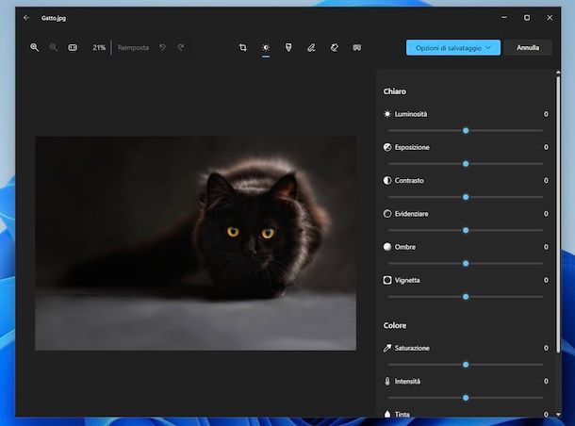Click the Tinta drop icon
The height and width of the screenshot is (426, 575).
pos(387,414)
